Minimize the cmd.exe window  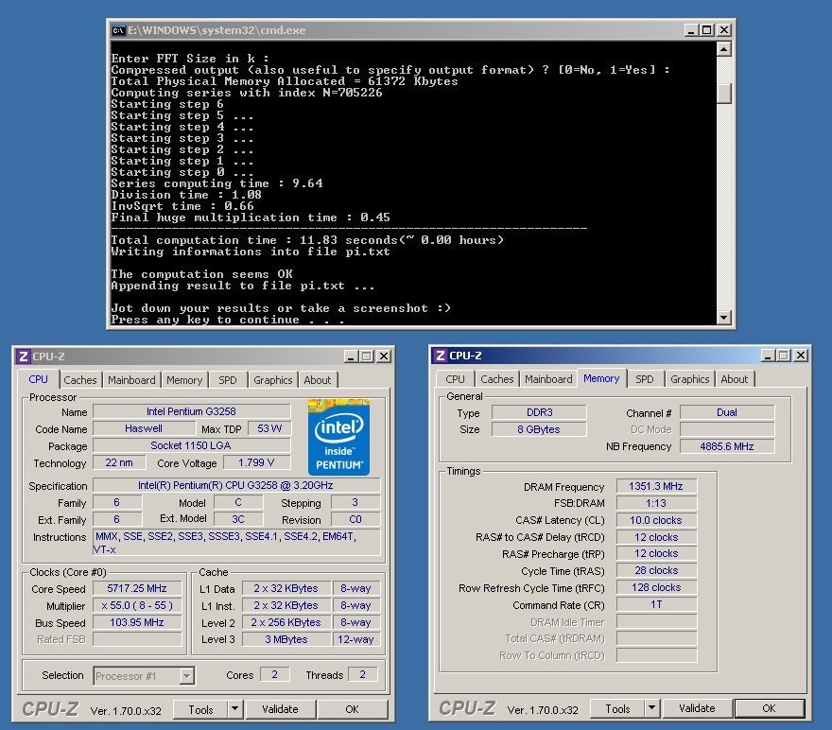pyautogui.click(x=690, y=30)
